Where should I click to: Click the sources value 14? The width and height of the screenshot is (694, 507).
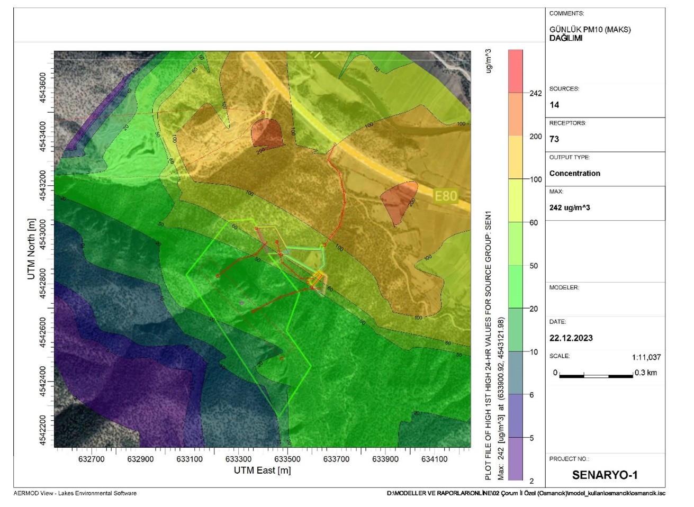(554, 105)
